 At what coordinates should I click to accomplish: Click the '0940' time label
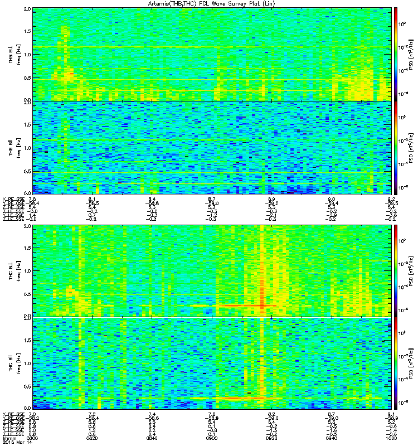coord(332,438)
